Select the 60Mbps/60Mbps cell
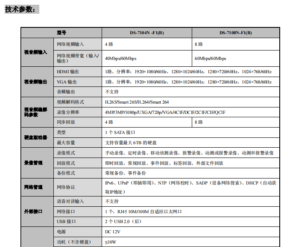Viewport: 287px width, 247px height. pos(236,58)
